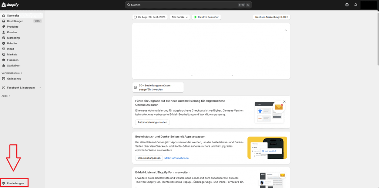
Task: Open Einstellungen with the gear icon
Action: [4, 183]
